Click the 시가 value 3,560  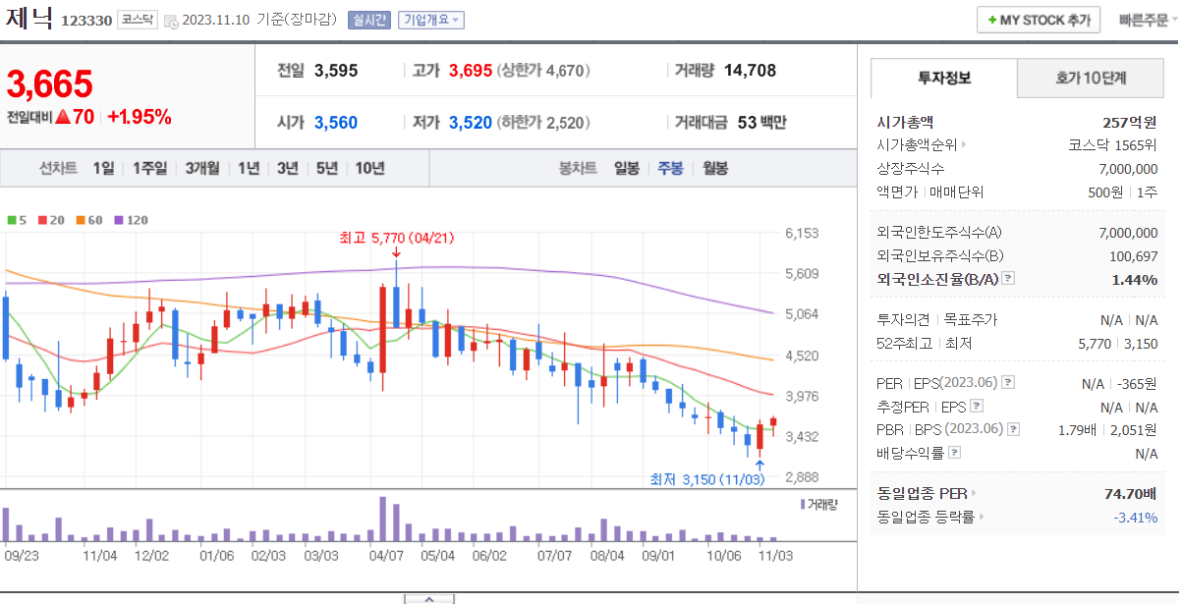pyautogui.click(x=336, y=123)
